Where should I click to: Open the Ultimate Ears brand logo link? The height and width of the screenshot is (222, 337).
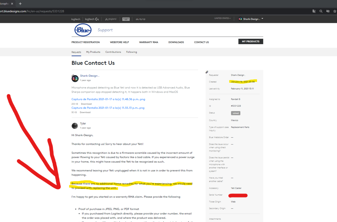[x=126, y=19]
